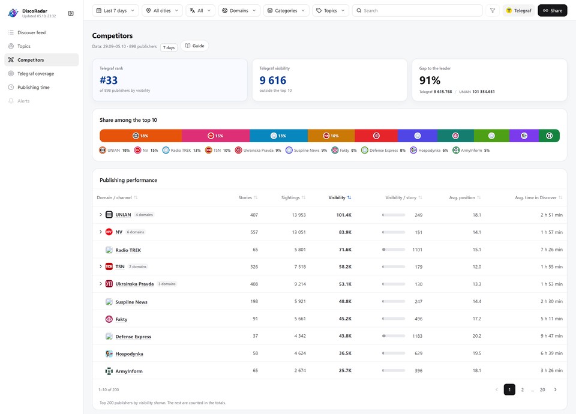Image resolution: width=576 pixels, height=414 pixels.
Task: Open All cities dropdown
Action: pyautogui.click(x=162, y=11)
